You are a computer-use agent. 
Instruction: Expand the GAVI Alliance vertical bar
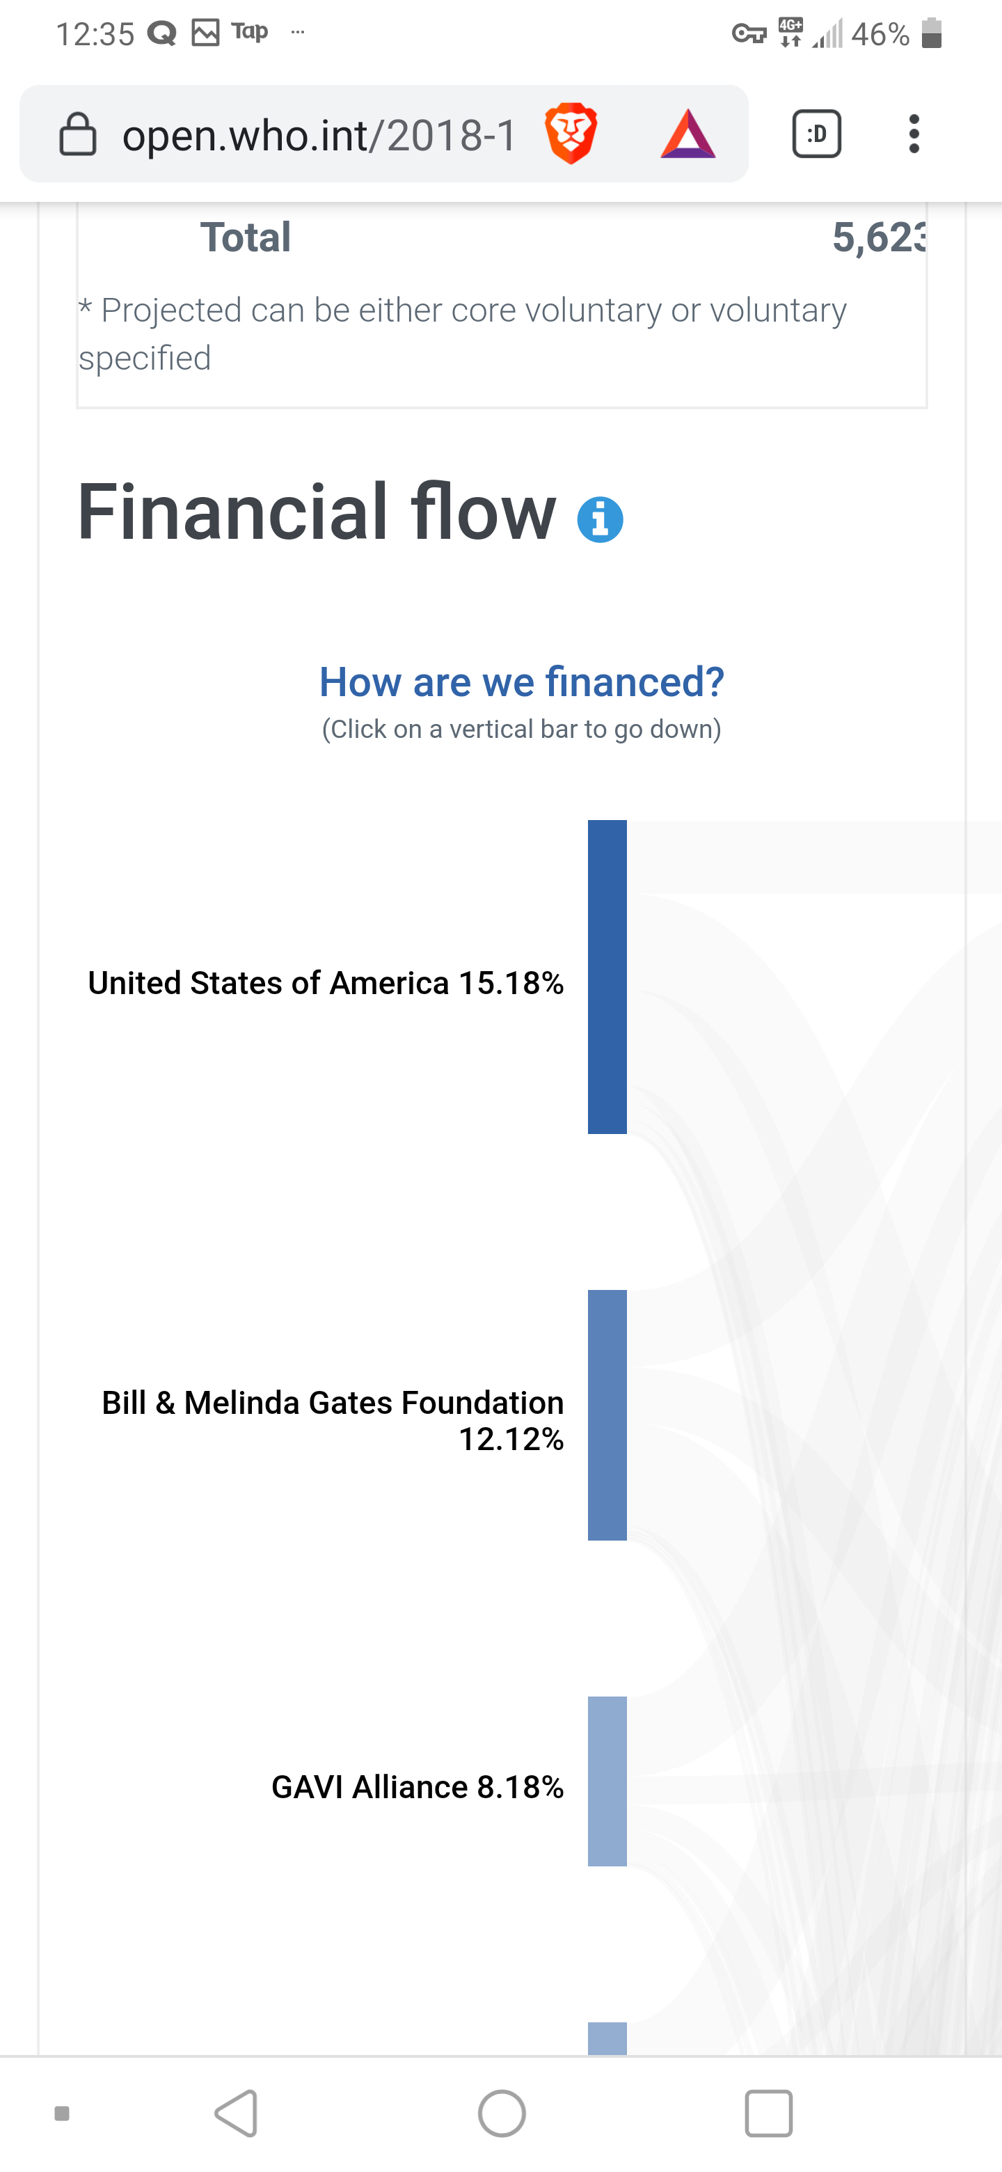click(607, 1781)
